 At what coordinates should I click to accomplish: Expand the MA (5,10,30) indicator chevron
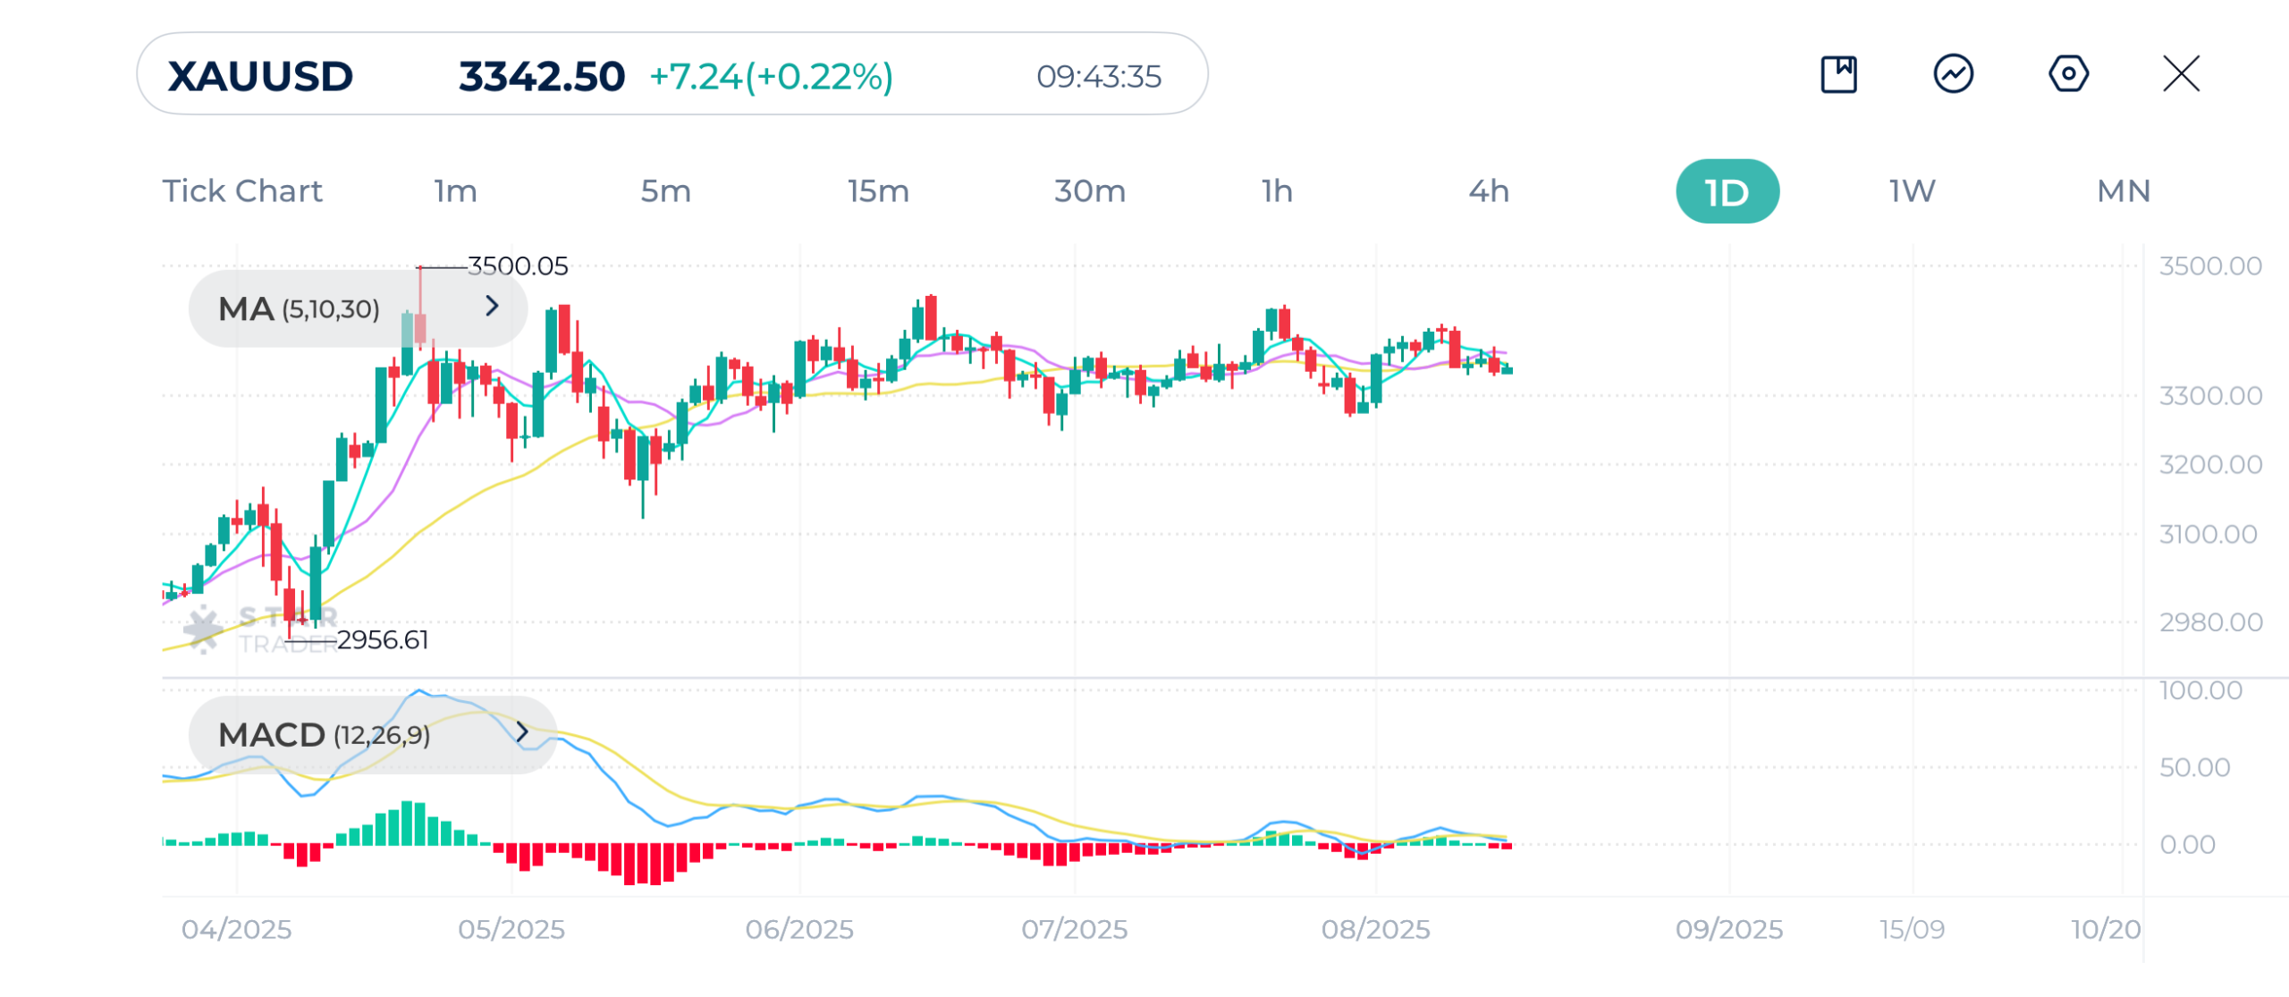(492, 307)
